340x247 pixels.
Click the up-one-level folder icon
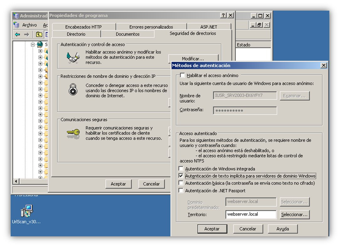click(x=39, y=34)
